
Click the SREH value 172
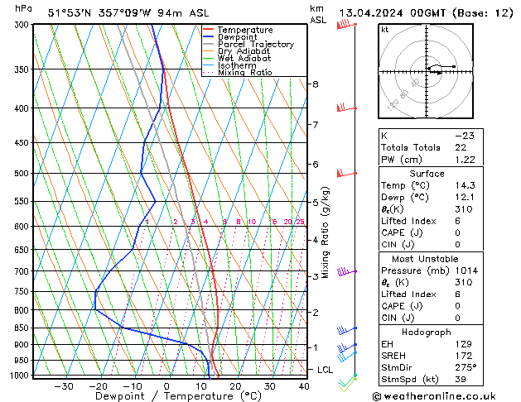[464, 356]
